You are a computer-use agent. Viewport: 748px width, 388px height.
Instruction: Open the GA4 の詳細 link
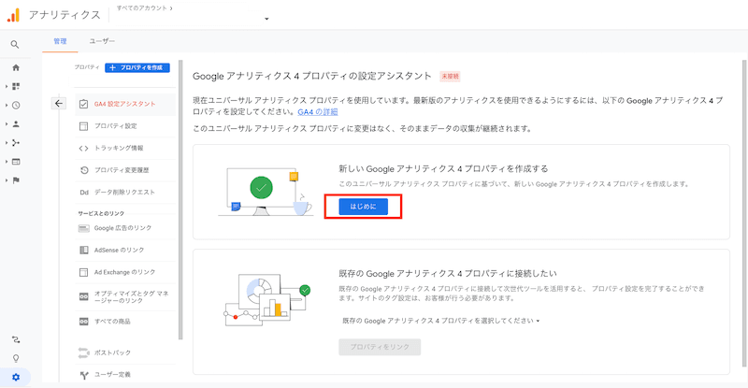point(317,112)
